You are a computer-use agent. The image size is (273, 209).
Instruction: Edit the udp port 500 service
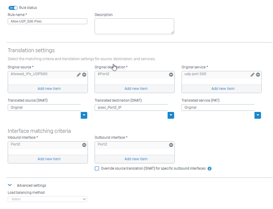click(253, 74)
